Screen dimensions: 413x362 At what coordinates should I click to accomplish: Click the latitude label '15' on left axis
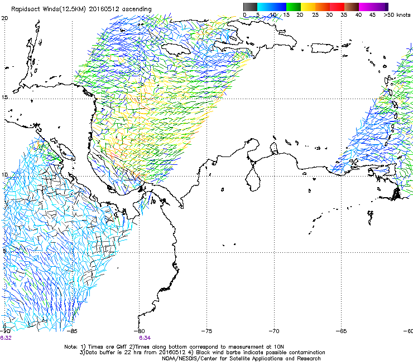pos(4,97)
